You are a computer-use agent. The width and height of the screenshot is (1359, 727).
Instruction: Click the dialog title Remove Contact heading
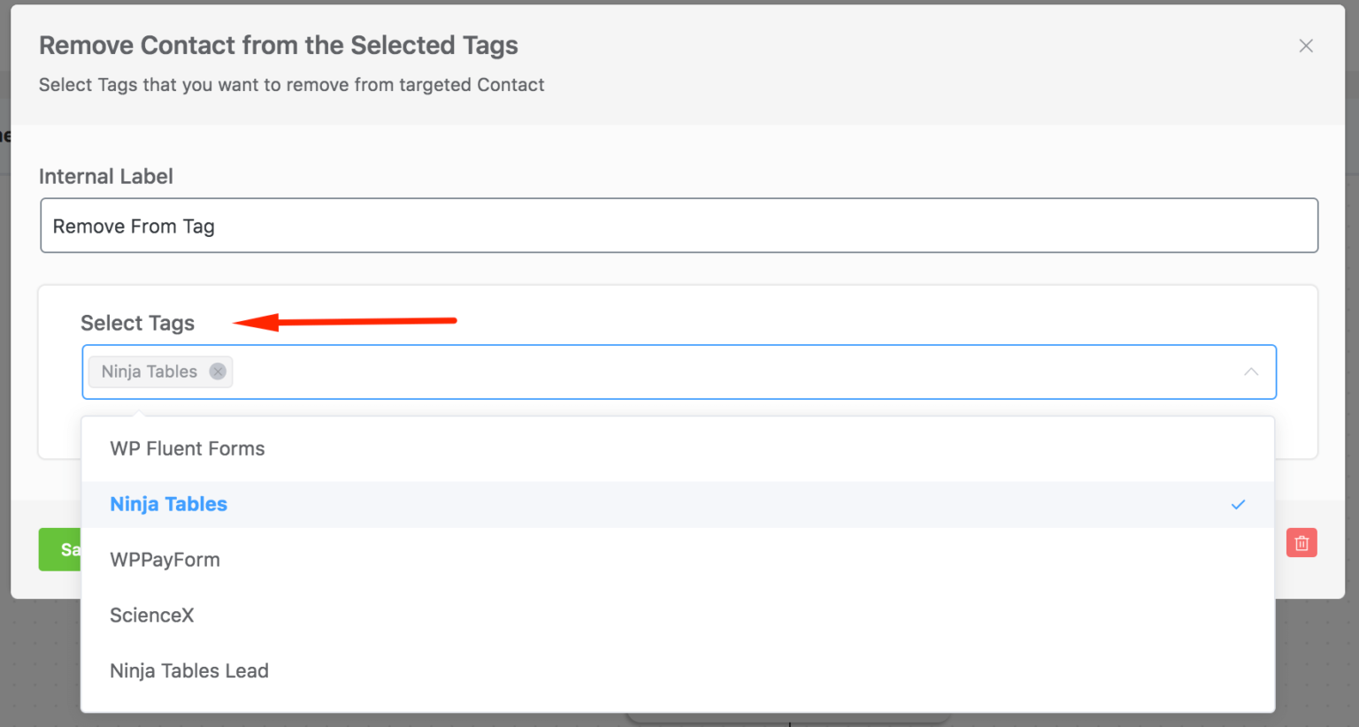point(279,45)
